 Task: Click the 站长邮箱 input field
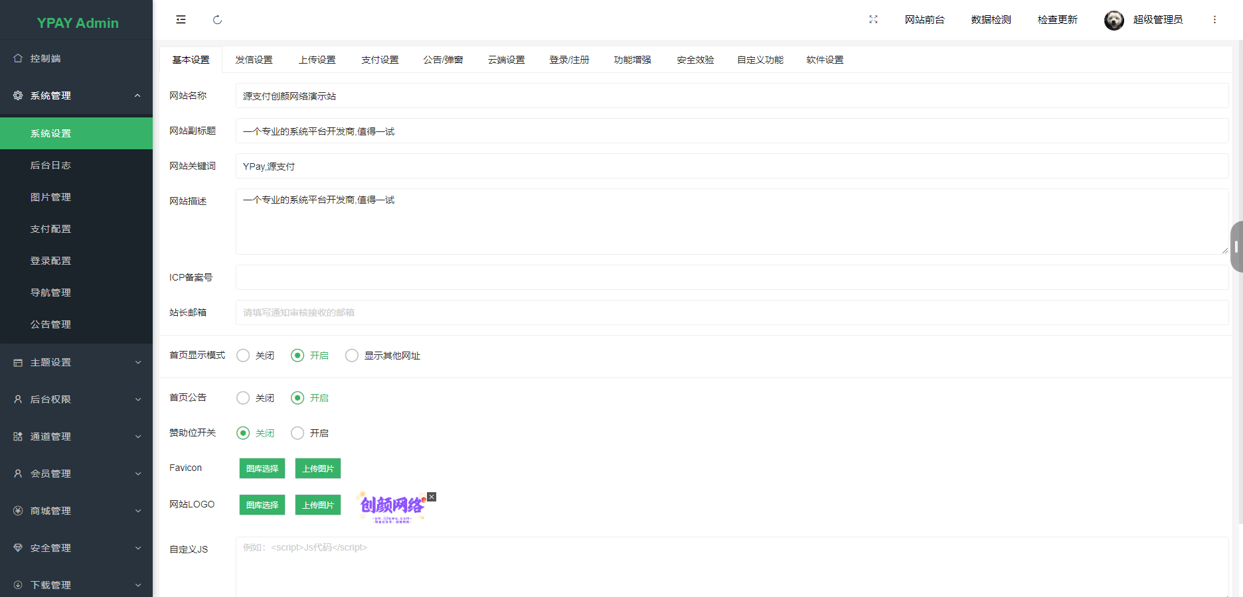pyautogui.click(x=732, y=312)
